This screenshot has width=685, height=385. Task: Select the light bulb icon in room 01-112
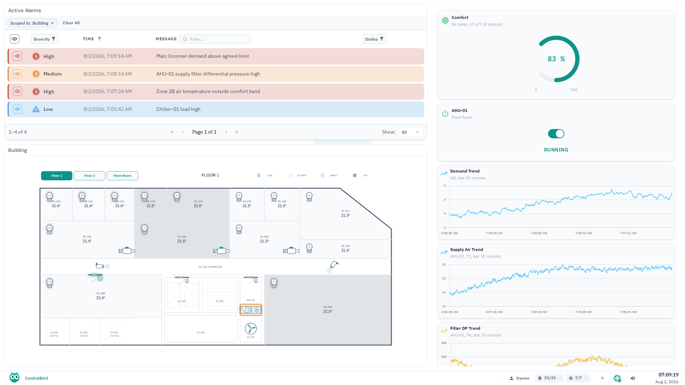coord(115,197)
